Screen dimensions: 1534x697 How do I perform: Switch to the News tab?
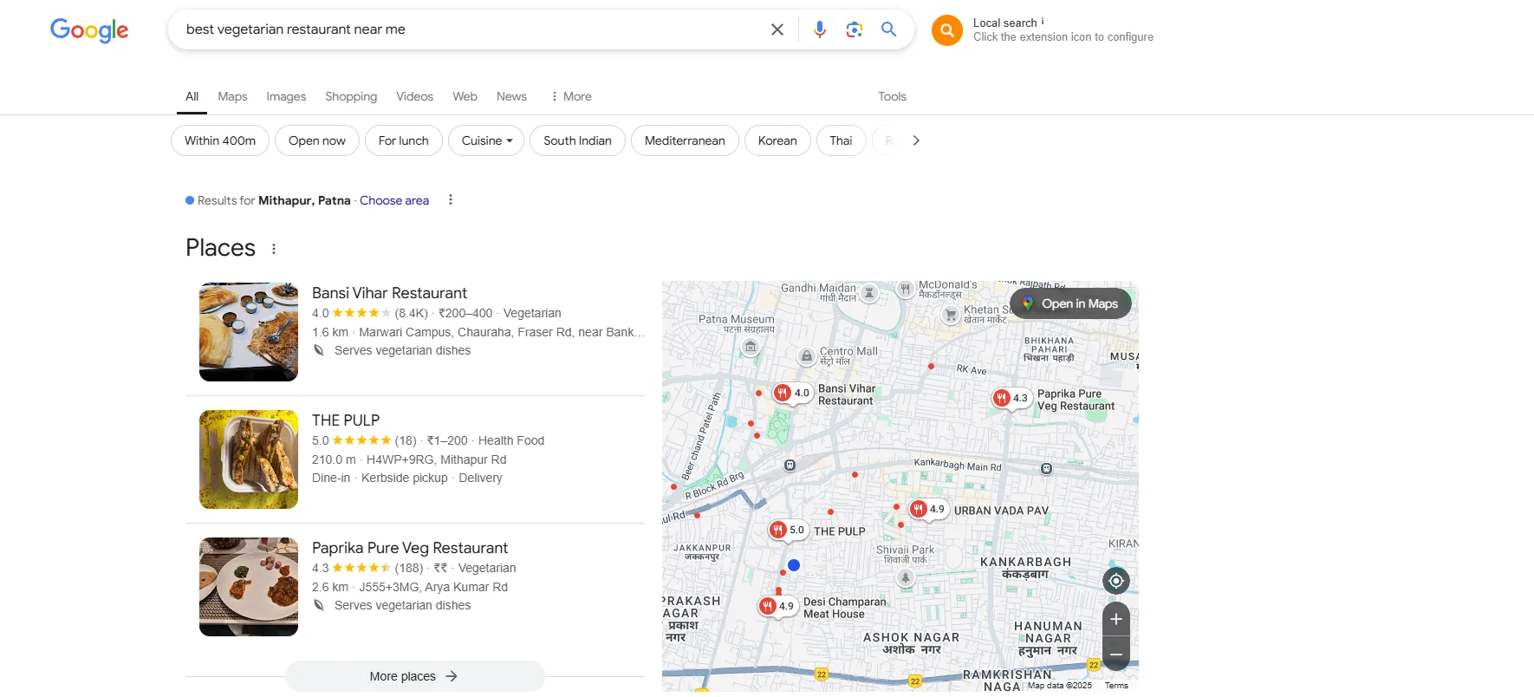[511, 96]
